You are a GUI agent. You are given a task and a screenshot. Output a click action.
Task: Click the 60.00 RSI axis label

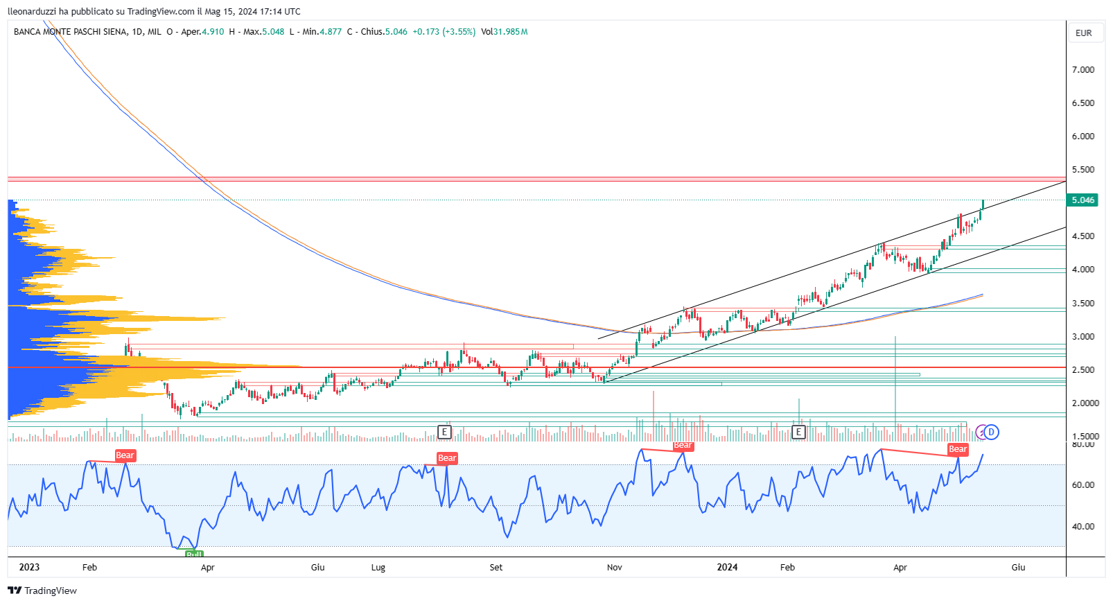pyautogui.click(x=1083, y=484)
